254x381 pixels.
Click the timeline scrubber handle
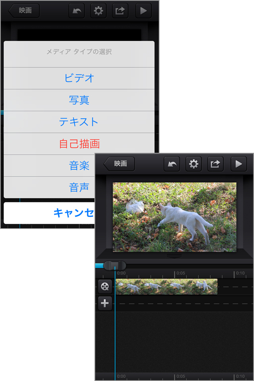(115, 266)
